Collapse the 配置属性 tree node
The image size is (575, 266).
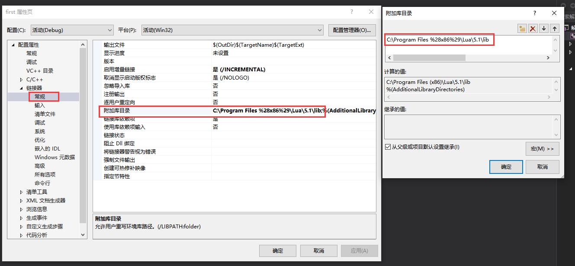tap(13, 45)
